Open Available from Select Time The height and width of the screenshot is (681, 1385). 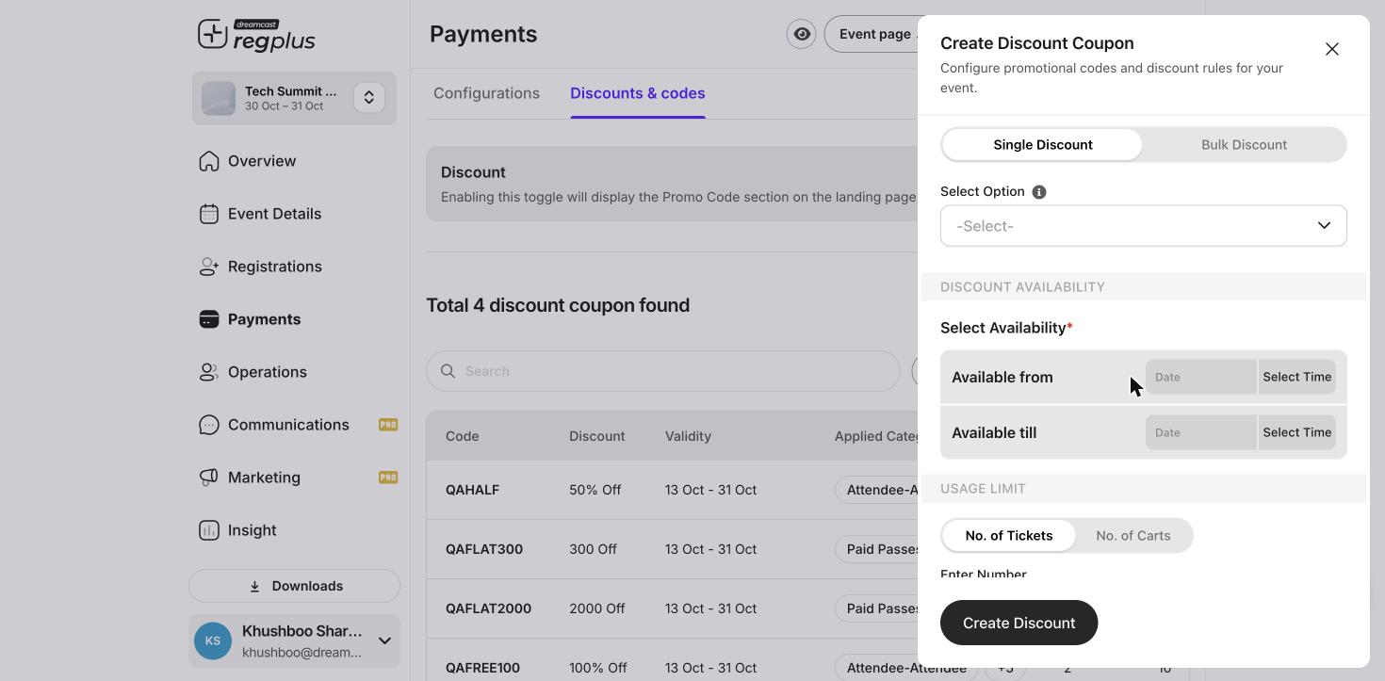click(1297, 377)
